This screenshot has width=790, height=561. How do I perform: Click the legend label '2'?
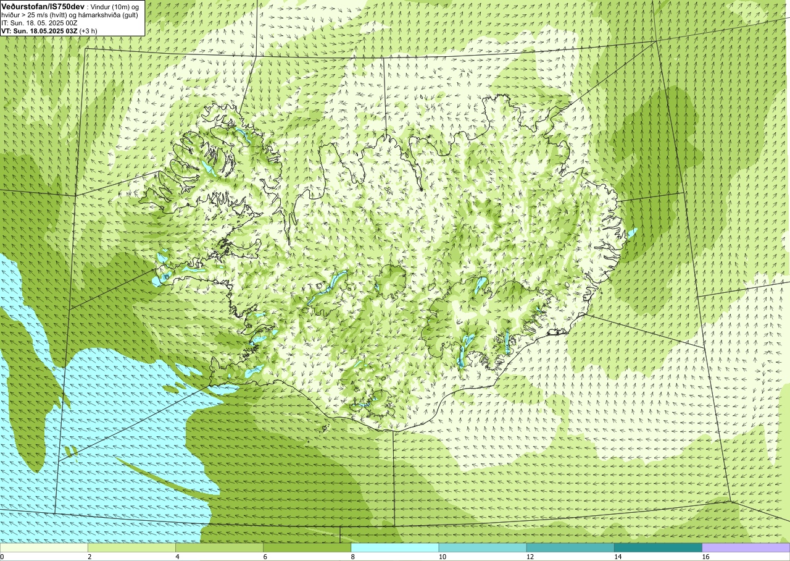point(90,557)
